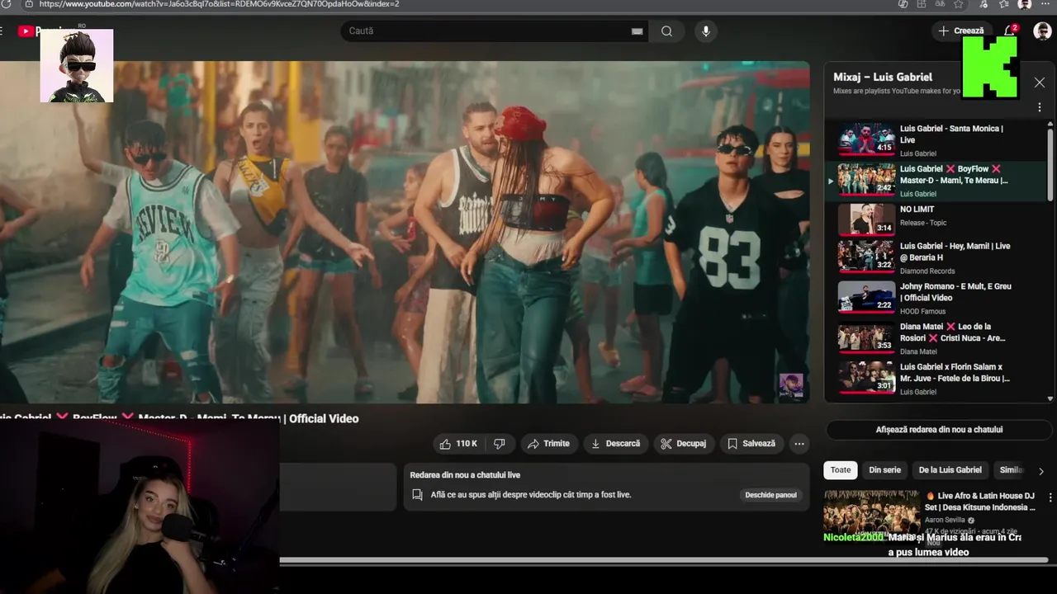Viewport: 1057px width, 594px height.
Task: Click the Release - Topic channel name
Action: pyautogui.click(x=923, y=223)
